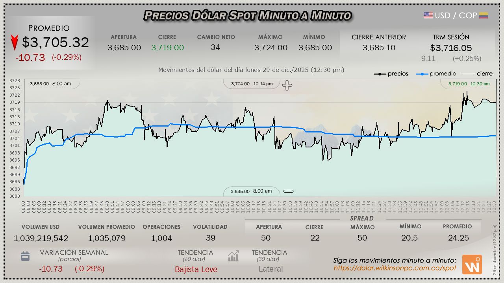Open the orange W logo
Viewport: 504px width, 283px height.
(x=472, y=264)
